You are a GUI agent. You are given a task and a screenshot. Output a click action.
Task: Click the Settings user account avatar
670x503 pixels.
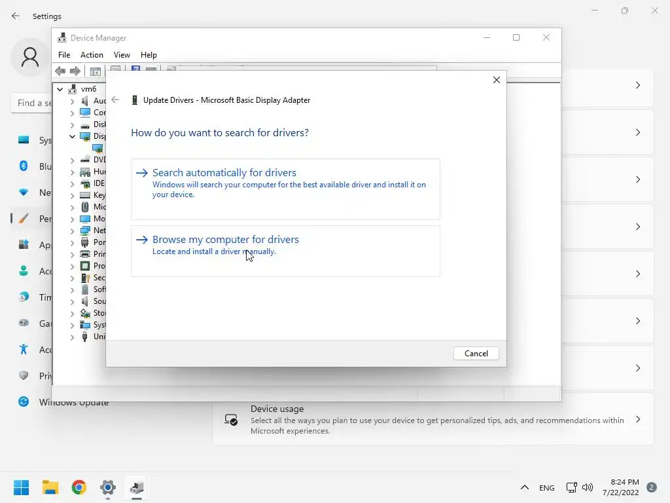point(30,57)
